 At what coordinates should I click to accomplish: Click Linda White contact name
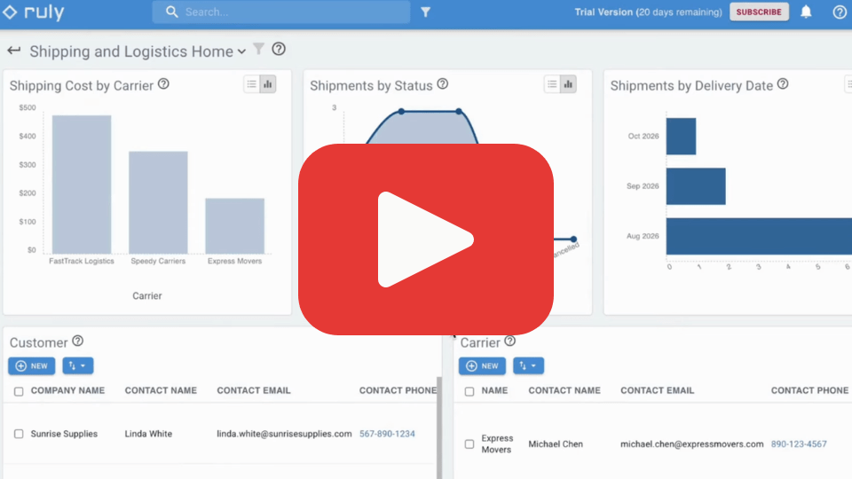click(148, 434)
